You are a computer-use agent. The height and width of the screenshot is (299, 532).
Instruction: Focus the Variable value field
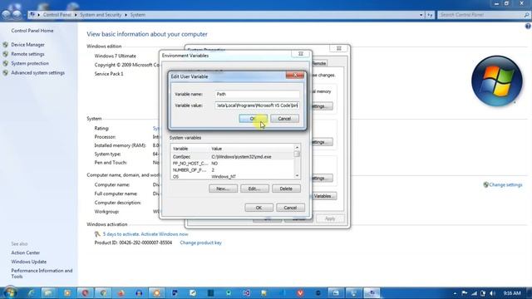pyautogui.click(x=257, y=105)
